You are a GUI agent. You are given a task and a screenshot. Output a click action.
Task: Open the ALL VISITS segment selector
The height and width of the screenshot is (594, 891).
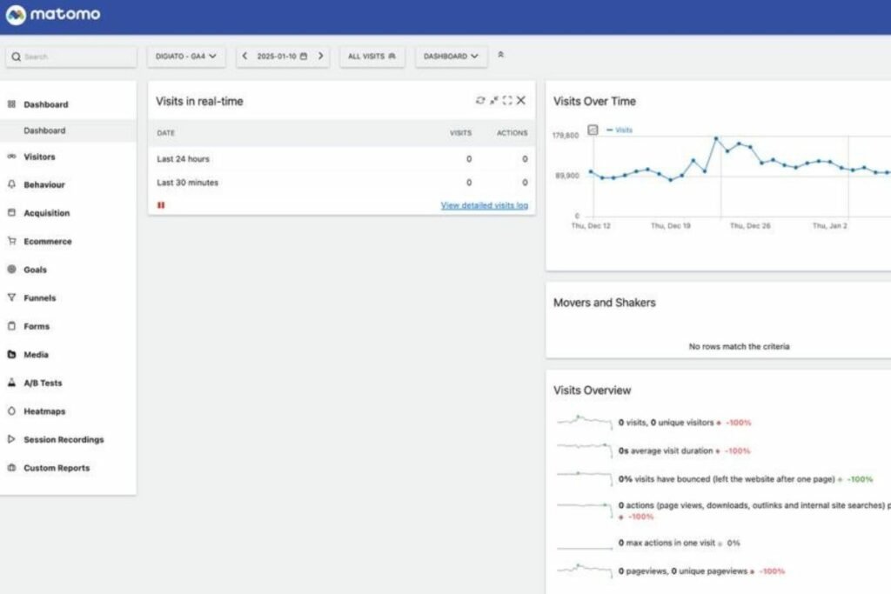click(x=372, y=57)
